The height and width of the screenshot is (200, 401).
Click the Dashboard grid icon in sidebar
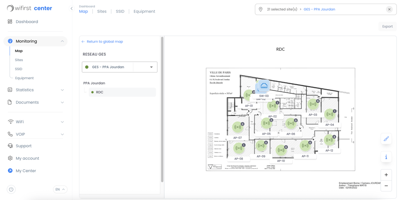[10, 22]
